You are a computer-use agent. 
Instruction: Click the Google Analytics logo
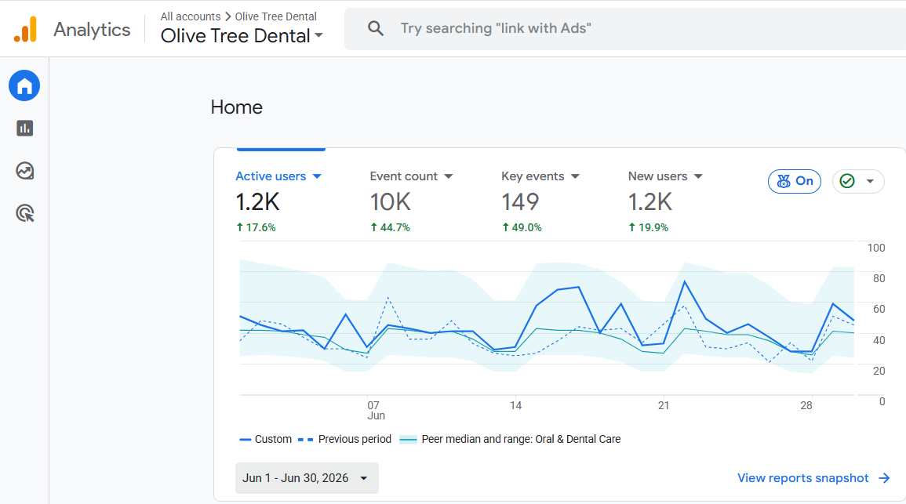[x=25, y=29]
